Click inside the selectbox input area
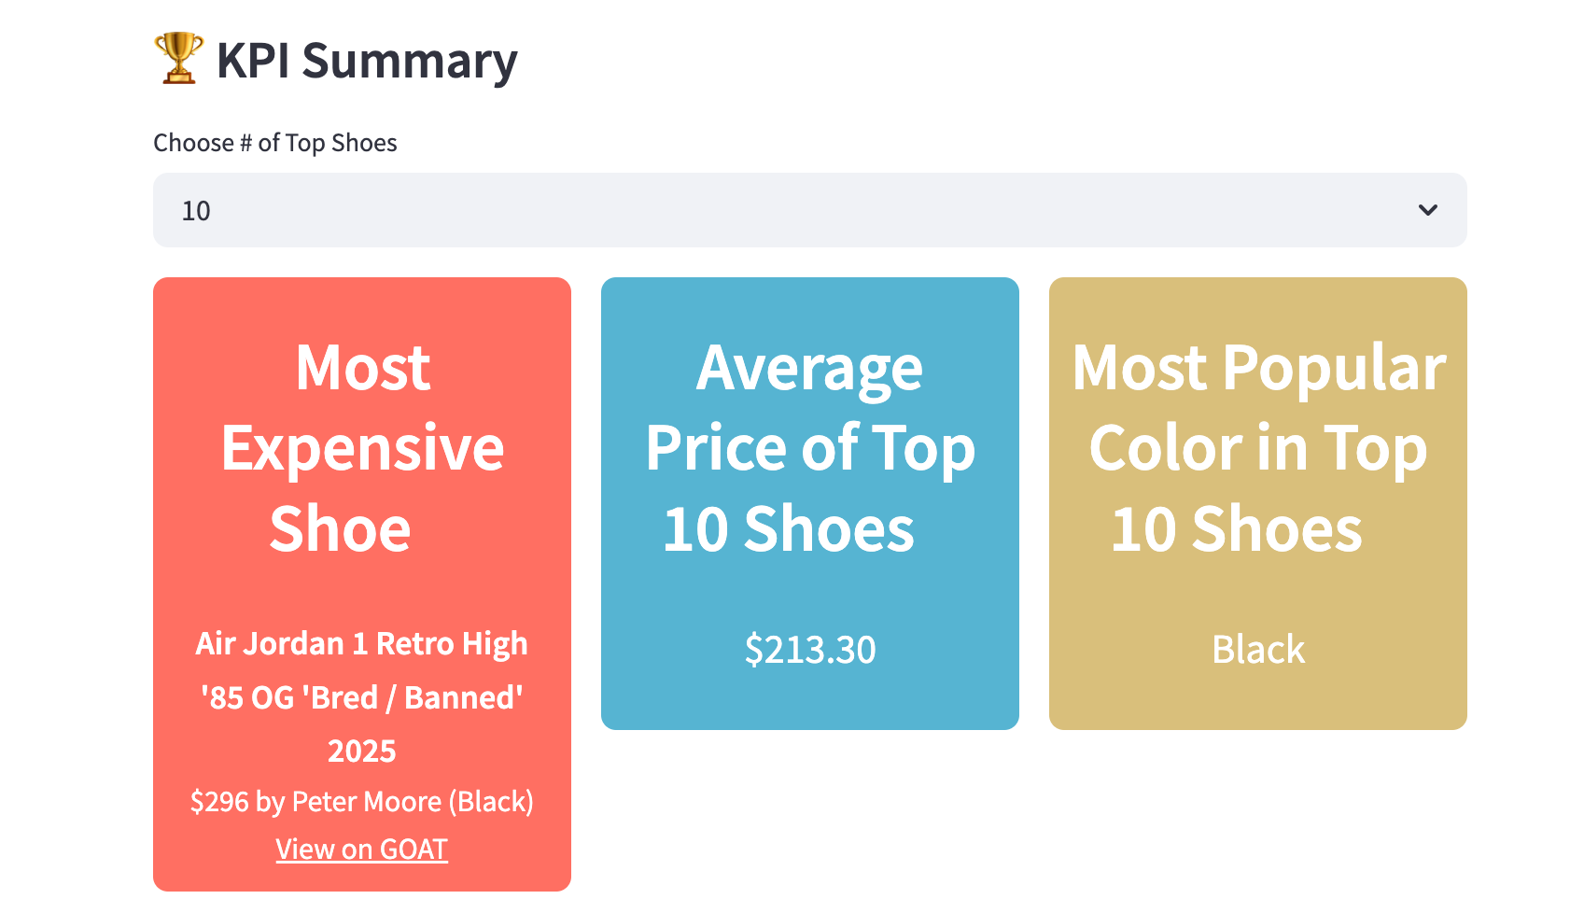The image size is (1570, 913). 653,211
